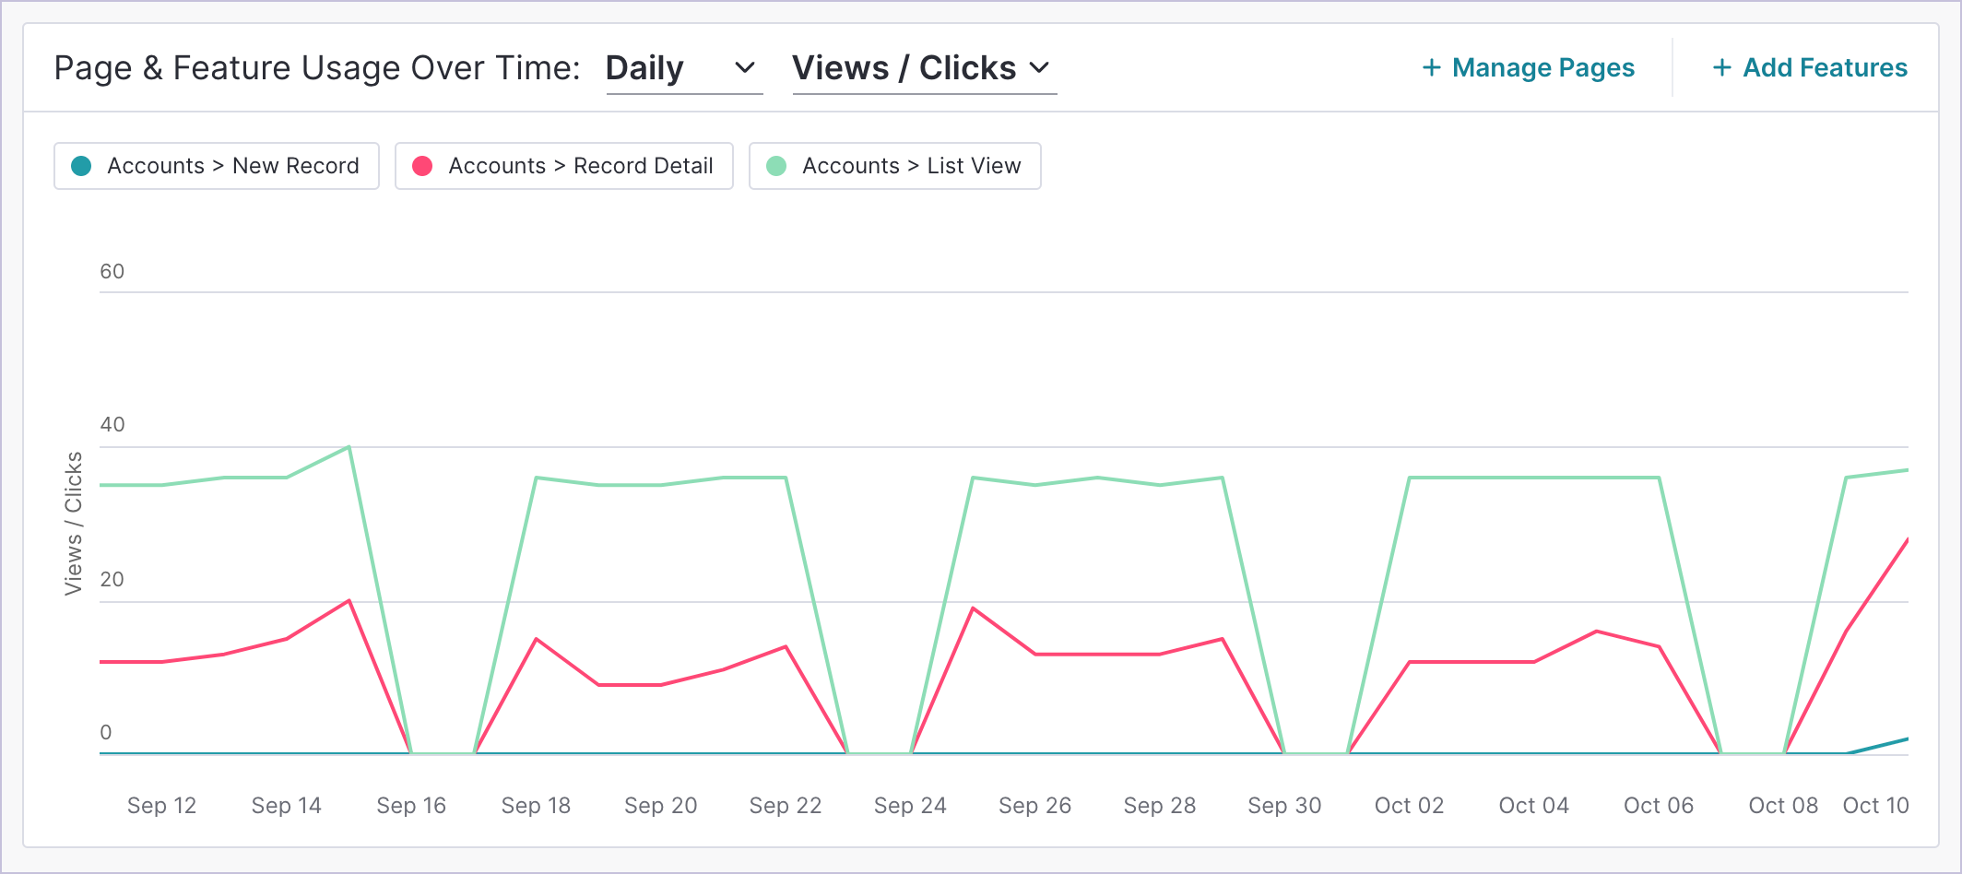Select the Sep 12 x-axis label
The height and width of the screenshot is (874, 1962).
point(161,806)
